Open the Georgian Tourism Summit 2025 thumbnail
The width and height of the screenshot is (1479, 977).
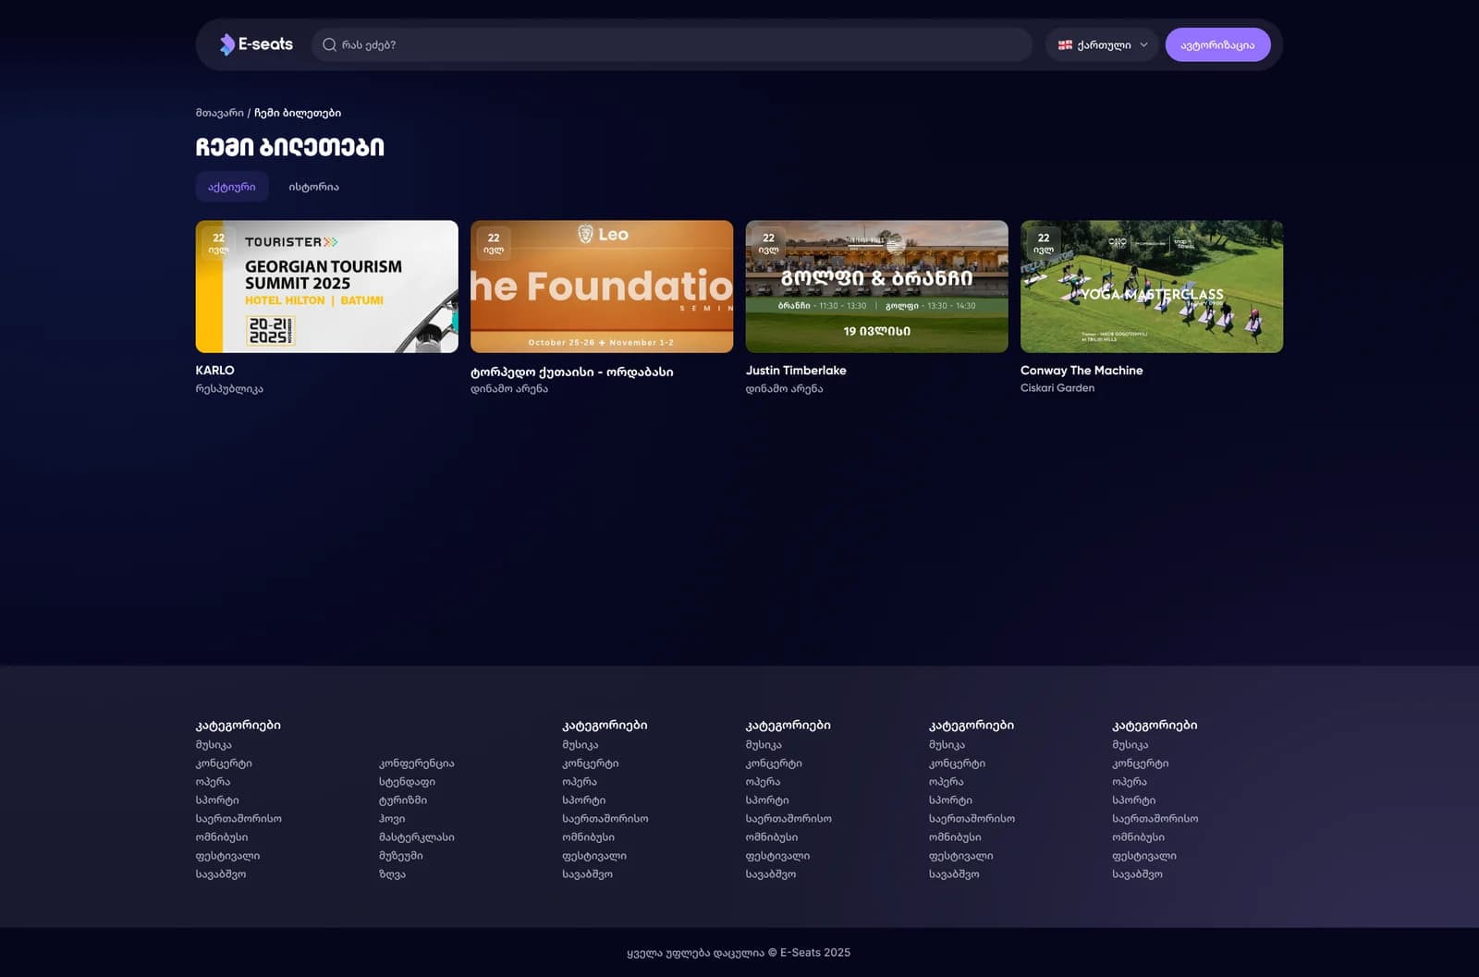[326, 287]
